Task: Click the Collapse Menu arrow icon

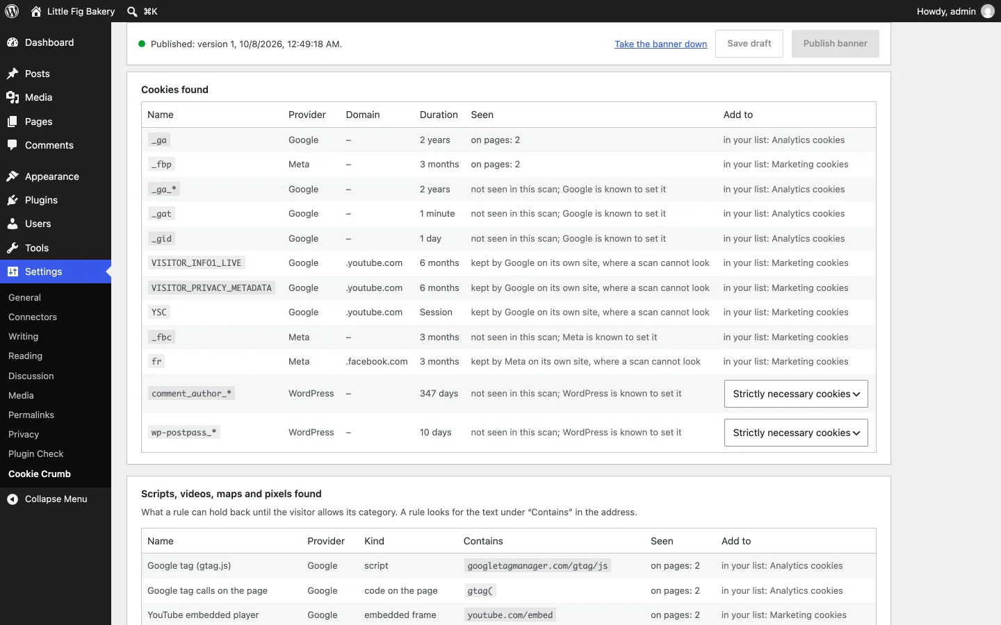Action: pos(13,499)
